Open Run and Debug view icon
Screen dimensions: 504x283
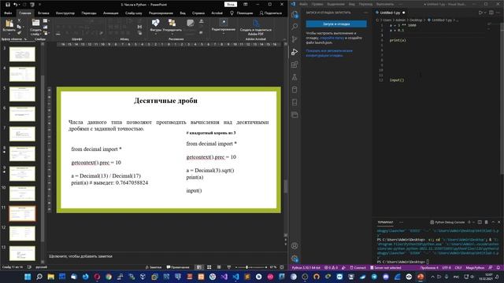(x=295, y=52)
